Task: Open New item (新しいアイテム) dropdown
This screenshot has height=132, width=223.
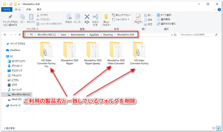Action: [121, 15]
